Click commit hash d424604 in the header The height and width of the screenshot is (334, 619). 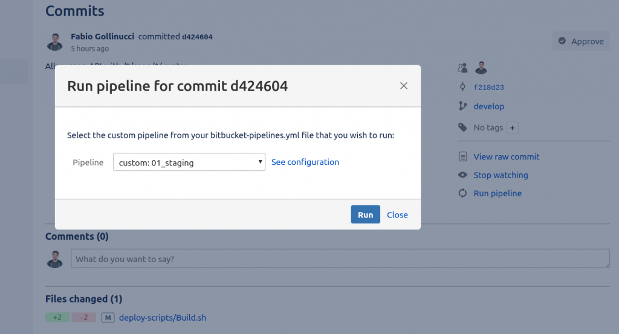tap(198, 37)
